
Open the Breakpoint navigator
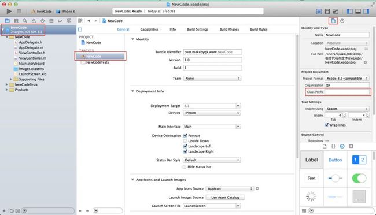click(x=60, y=21)
